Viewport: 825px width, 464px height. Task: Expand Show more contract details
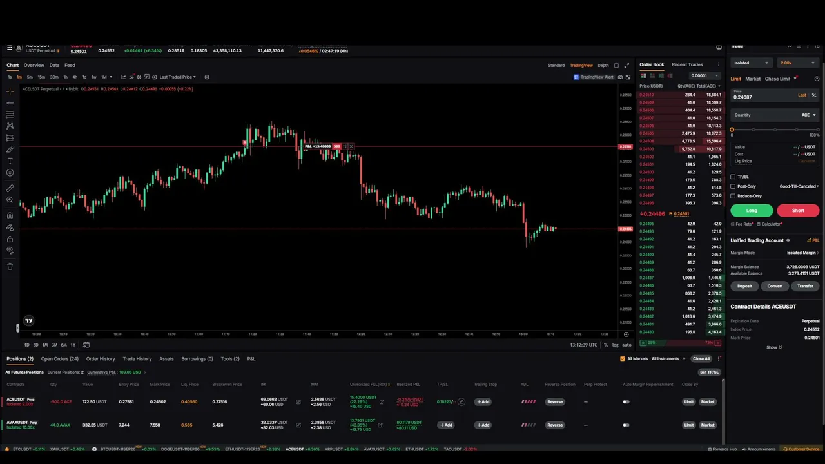(x=774, y=347)
